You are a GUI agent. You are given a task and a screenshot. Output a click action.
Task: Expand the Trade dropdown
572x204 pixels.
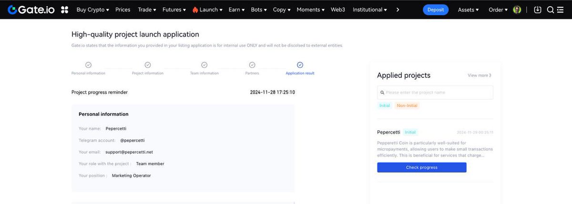point(147,10)
